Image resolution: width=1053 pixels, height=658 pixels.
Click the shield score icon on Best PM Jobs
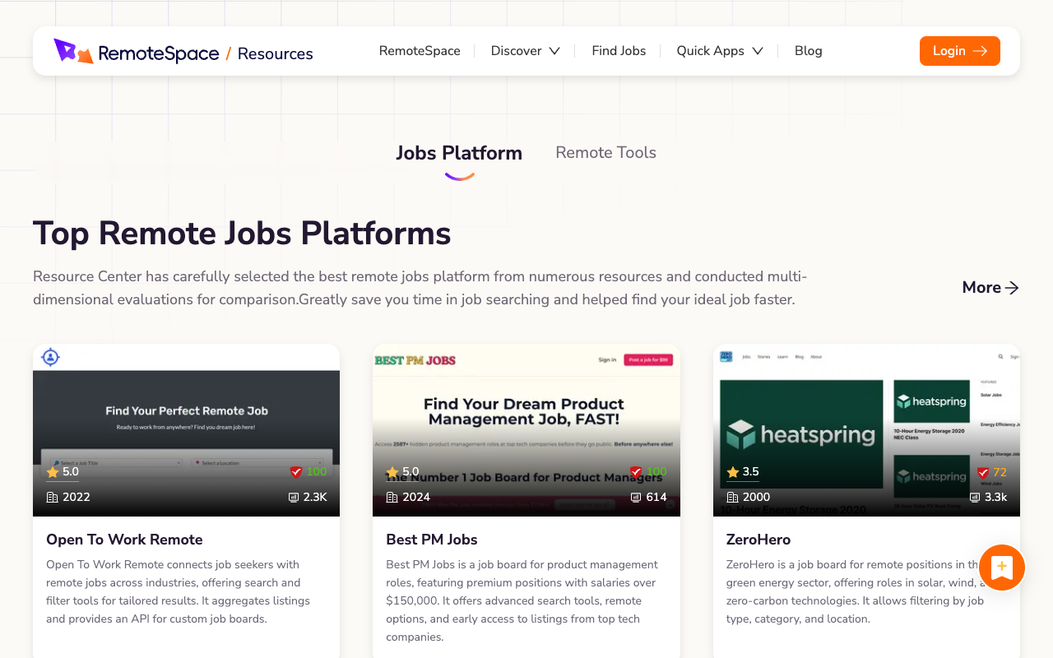click(636, 472)
